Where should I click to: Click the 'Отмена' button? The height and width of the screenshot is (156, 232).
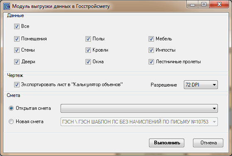(208, 143)
